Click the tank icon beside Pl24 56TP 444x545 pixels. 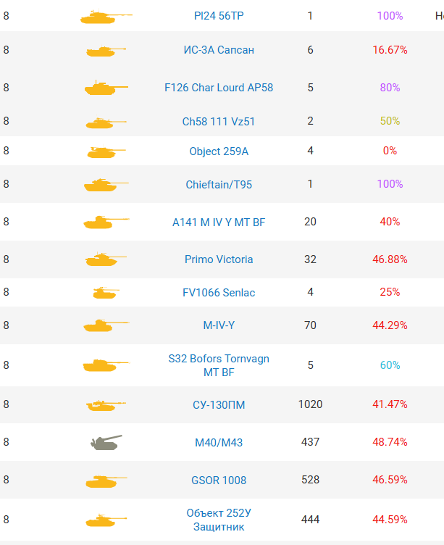106,16
